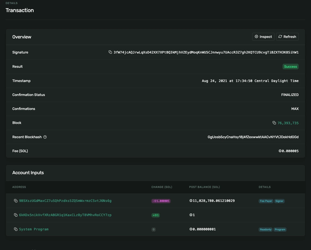
Task: Click the copy icon beside block 76,393,735
Action: [x=274, y=123]
